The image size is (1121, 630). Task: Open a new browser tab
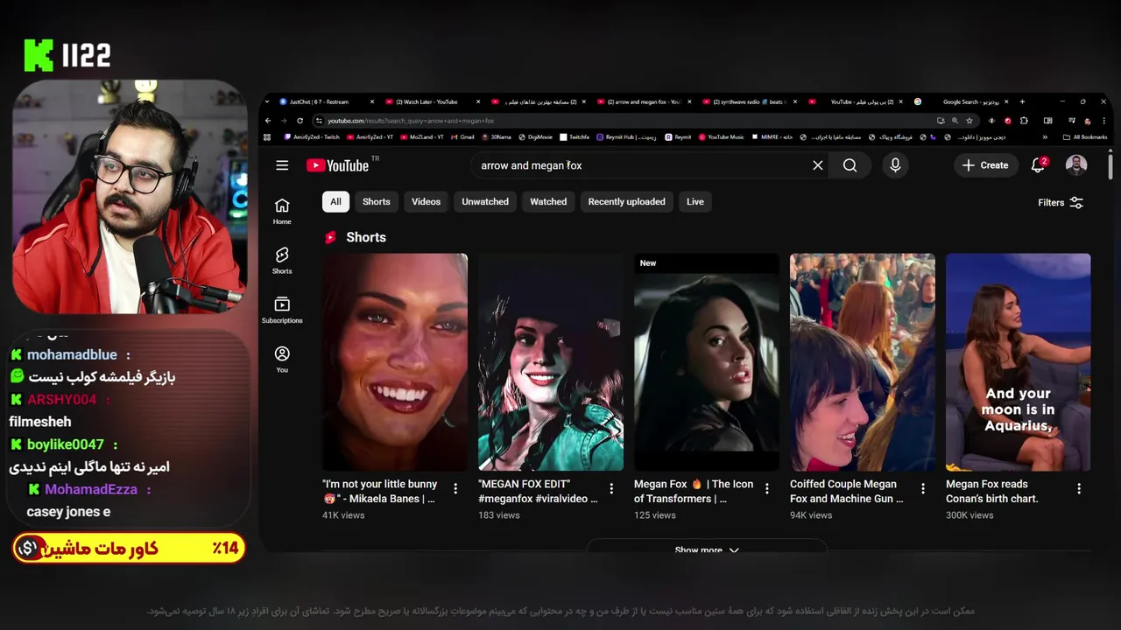click(x=1022, y=101)
